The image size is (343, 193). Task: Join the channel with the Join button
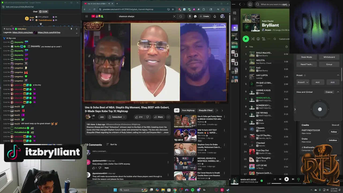[102, 117]
